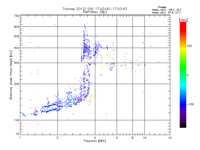This screenshot has width=200, height=150.
Task: Click the '[deg]' colorbar unit label
Action: click(x=184, y=20)
